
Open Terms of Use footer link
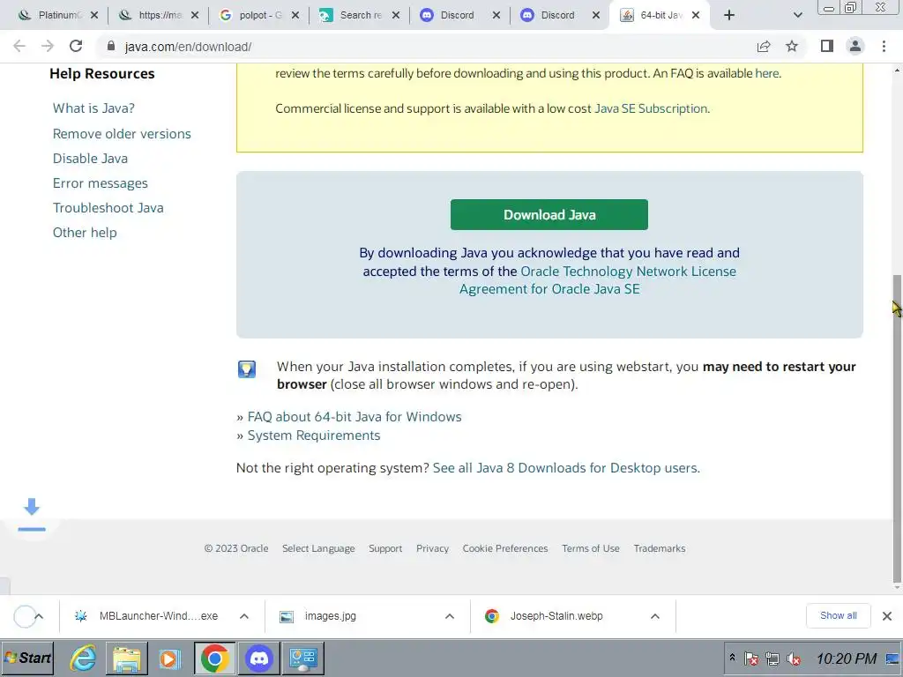coord(590,548)
